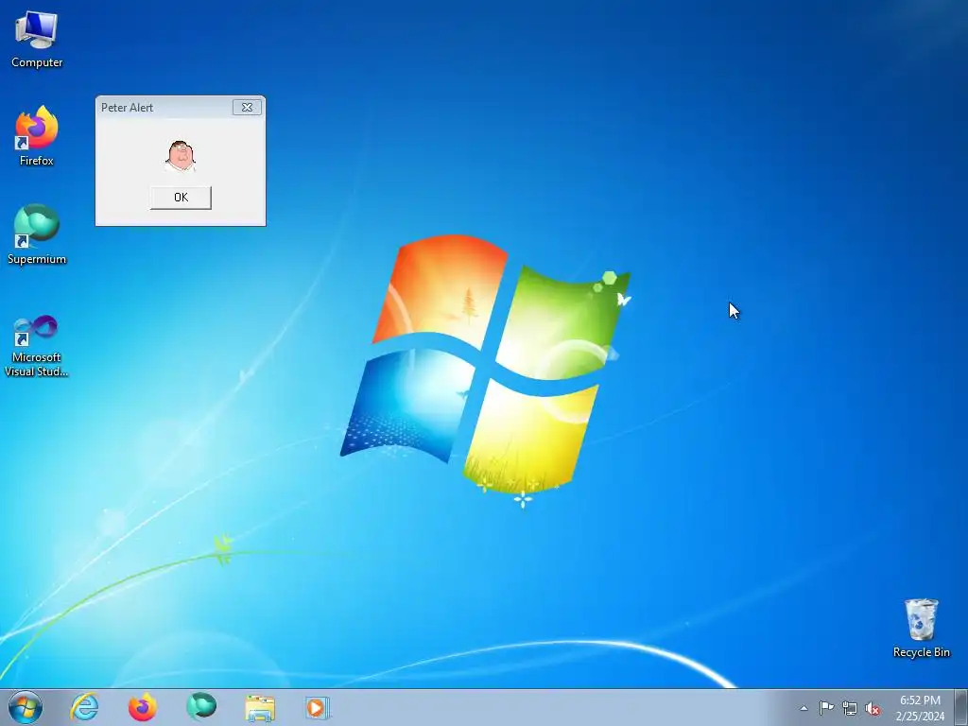Select the Recycle Bin desktop icon

(x=921, y=628)
